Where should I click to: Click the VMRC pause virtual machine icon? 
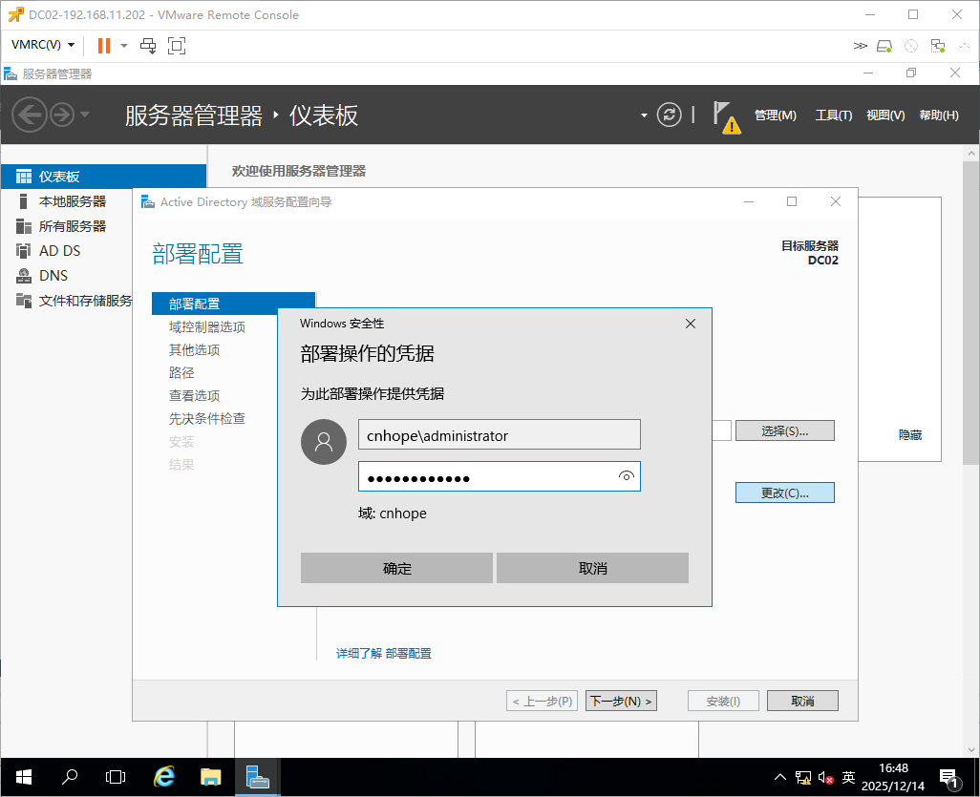coord(104,46)
